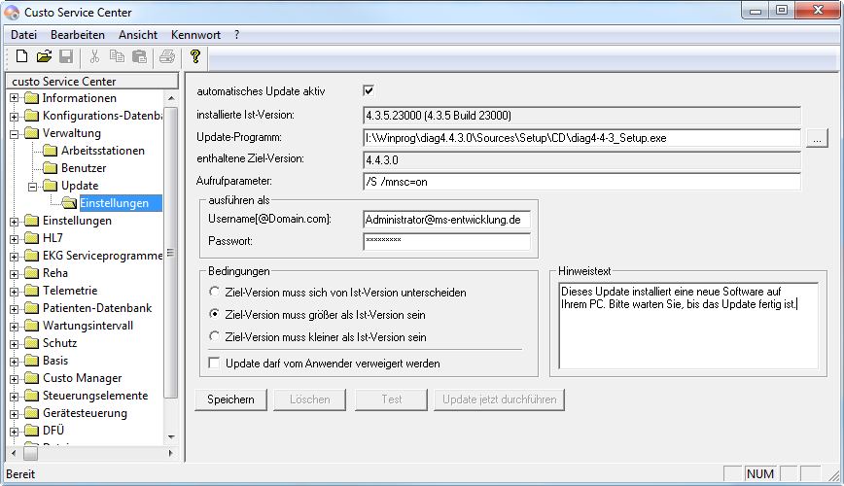The height and width of the screenshot is (486, 844).
Task: Click the Update-Programm path field
Action: [581, 138]
